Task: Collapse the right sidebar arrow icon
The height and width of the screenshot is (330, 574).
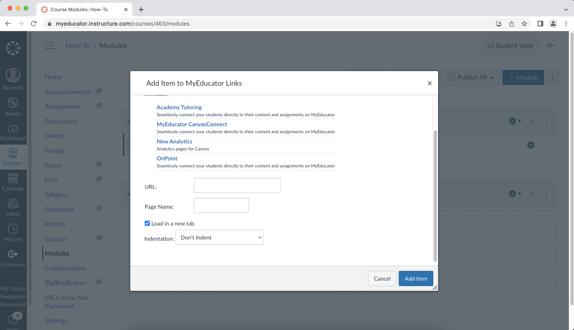Action: (x=552, y=46)
